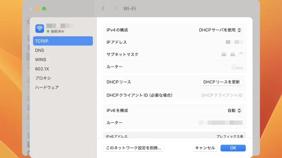Confirm with the blue OK button
This screenshot has height=158, width=282.
click(233, 148)
